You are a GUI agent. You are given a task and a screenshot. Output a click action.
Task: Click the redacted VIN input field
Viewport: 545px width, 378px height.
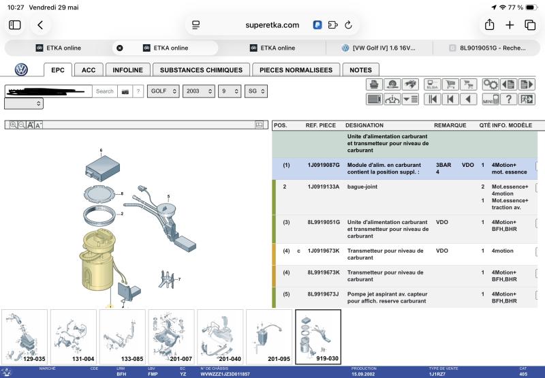click(x=48, y=91)
